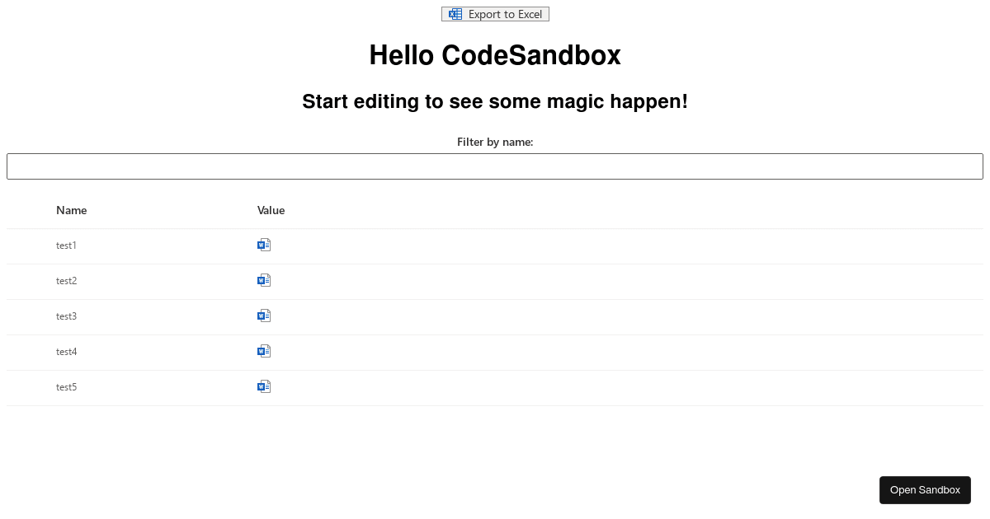Select the test2 entry in the table
The image size is (990, 519).
point(66,281)
